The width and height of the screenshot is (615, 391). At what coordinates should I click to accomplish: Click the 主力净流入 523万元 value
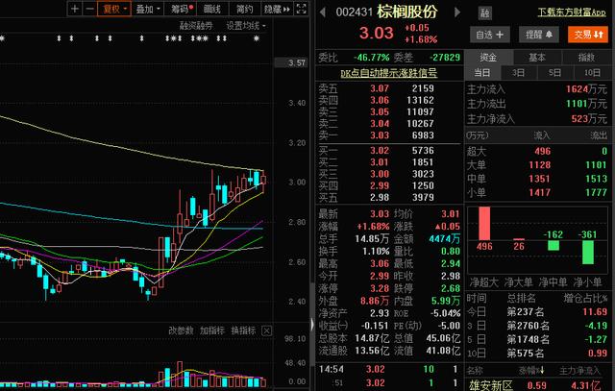click(589, 119)
